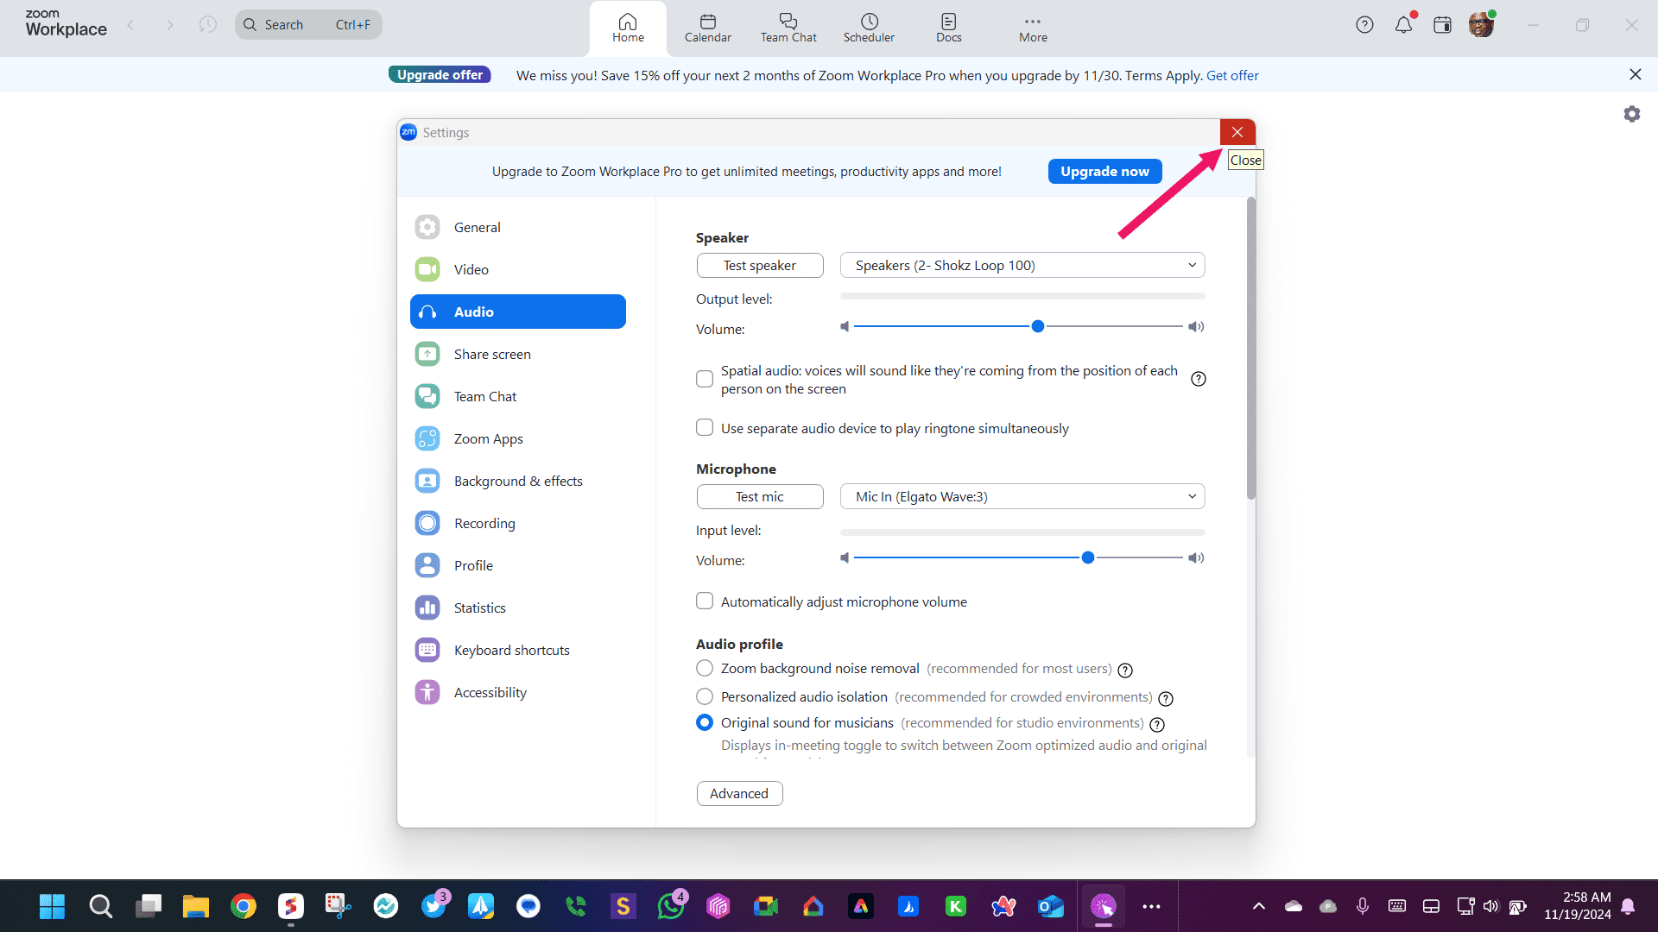Open Google Chrome from taskbar

click(244, 906)
